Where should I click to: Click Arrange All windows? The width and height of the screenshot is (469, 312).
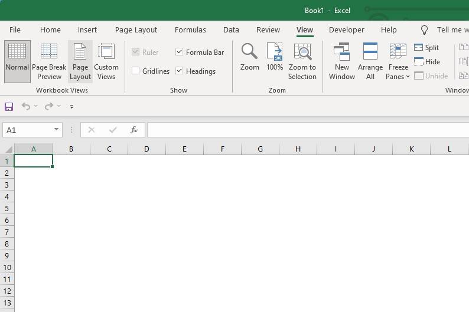pyautogui.click(x=370, y=61)
